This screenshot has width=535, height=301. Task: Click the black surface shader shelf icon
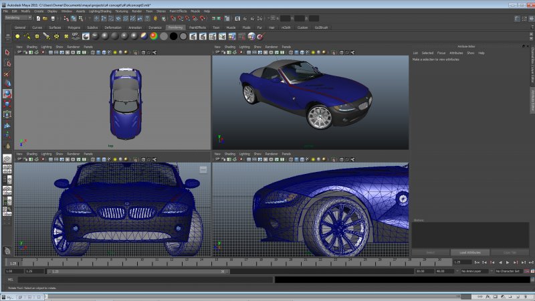173,36
